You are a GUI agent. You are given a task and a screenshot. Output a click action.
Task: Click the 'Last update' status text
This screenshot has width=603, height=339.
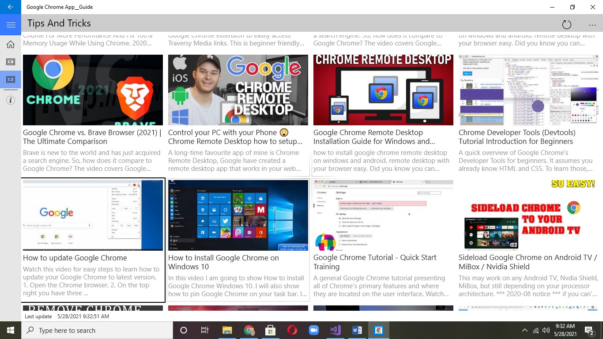tap(38, 316)
